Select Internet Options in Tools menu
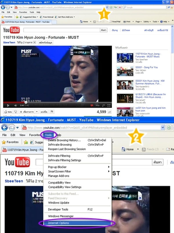Viewport: 174px width, 233px height. pyautogui.click(x=77, y=223)
